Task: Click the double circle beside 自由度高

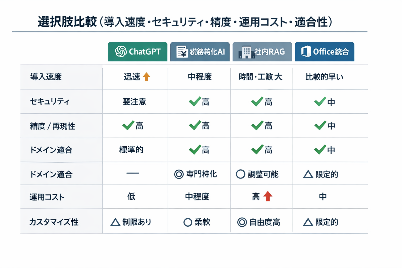Action: (242, 222)
